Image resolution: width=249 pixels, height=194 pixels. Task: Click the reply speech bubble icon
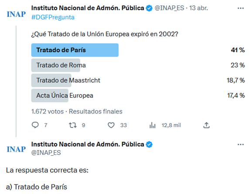pos(35,125)
